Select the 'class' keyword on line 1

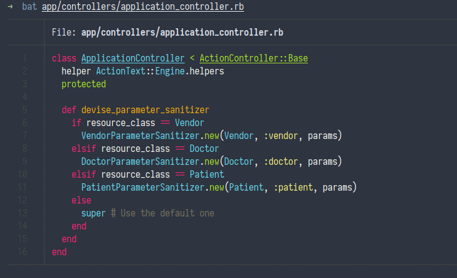coord(64,58)
